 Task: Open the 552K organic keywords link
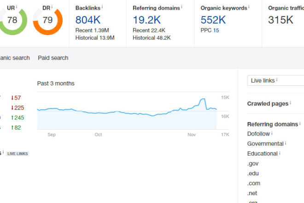tap(213, 20)
